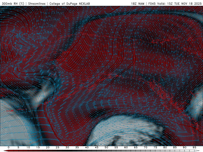Click the 70 label on color scale

coord(145,147)
